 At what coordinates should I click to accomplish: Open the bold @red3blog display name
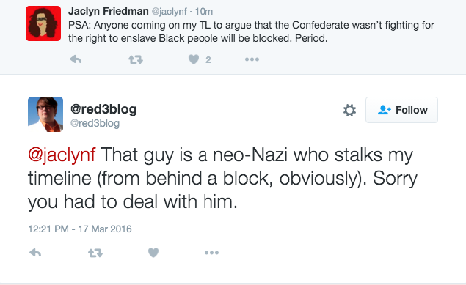(x=103, y=109)
